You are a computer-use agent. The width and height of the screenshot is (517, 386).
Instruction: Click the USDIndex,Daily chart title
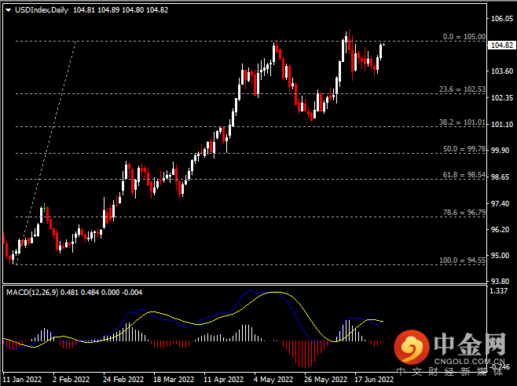click(42, 10)
